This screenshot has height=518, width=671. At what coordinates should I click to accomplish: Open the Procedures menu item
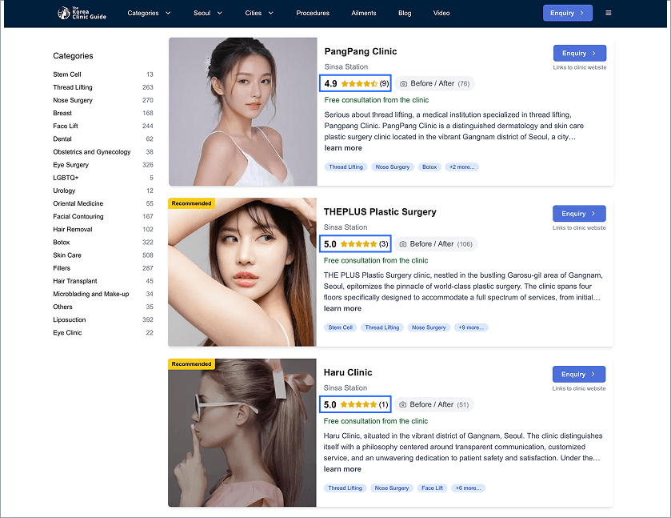pyautogui.click(x=313, y=13)
